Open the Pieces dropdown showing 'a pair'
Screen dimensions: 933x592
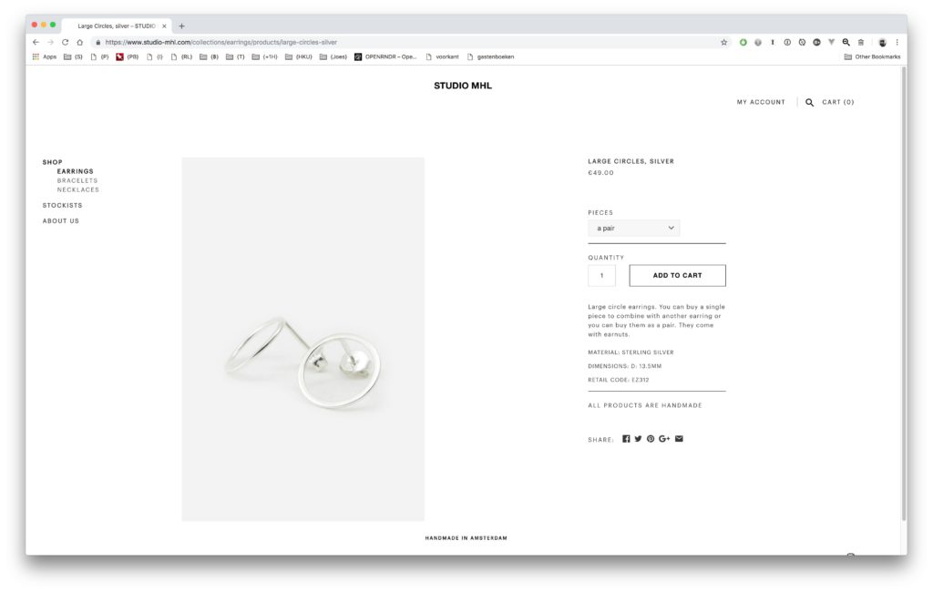pos(634,228)
